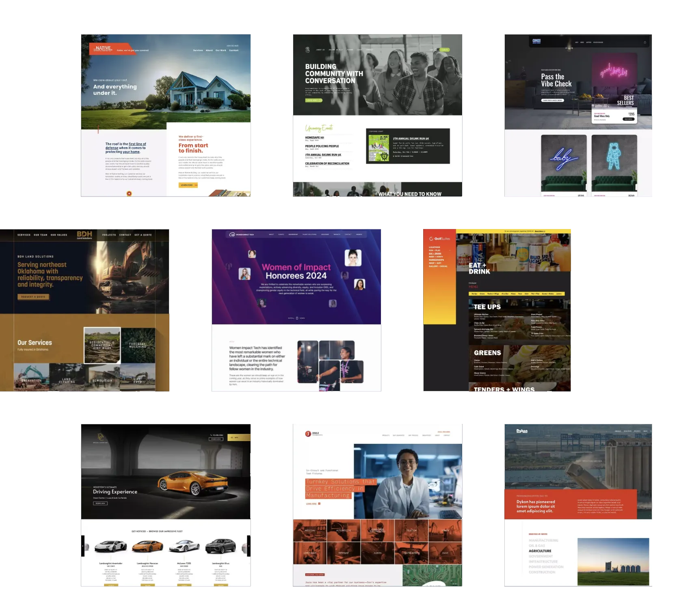Select AGRICULTURE in Dykon industries list
This screenshot has height=605, width=692.
point(540,551)
